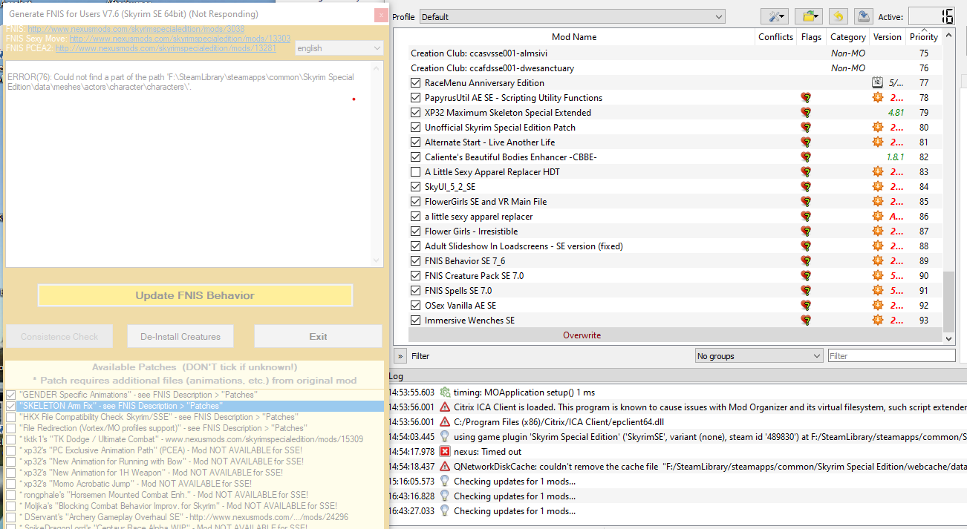The width and height of the screenshot is (967, 529).
Task: Click the FNIS Exit button
Action: pos(318,336)
